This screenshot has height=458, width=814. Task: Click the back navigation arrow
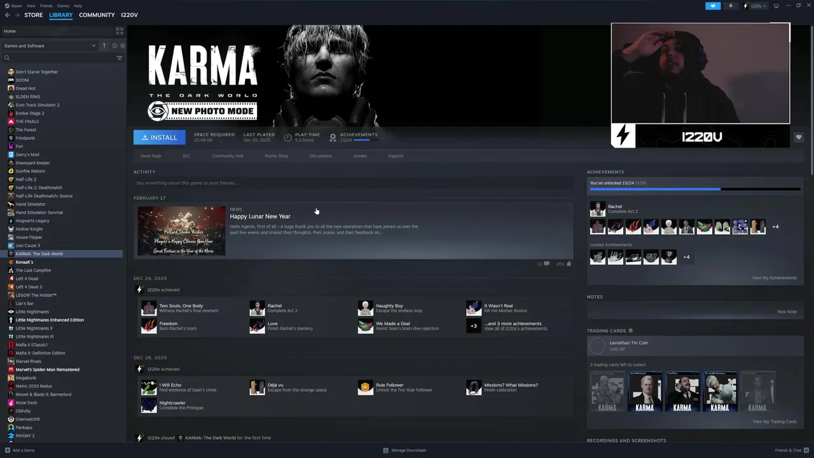[7, 15]
